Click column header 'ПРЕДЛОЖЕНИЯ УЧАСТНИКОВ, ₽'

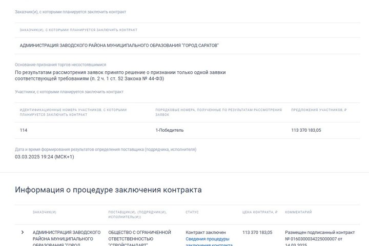pos(319,110)
